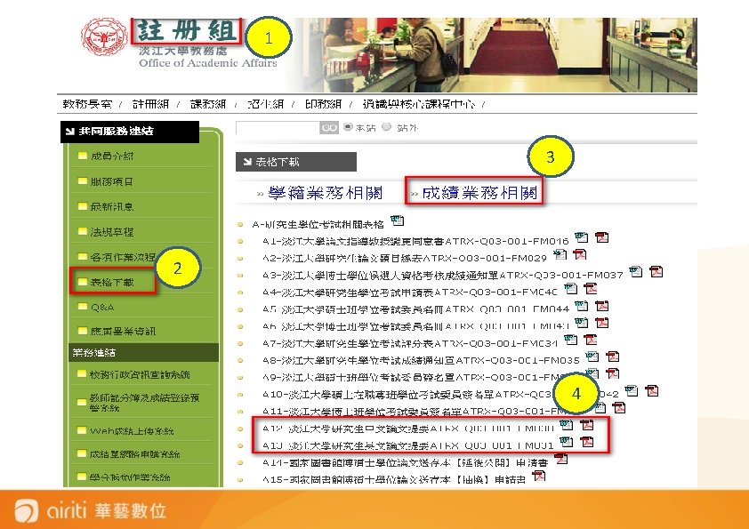
Task: Download the PDF version of form A3
Action: click(656, 272)
